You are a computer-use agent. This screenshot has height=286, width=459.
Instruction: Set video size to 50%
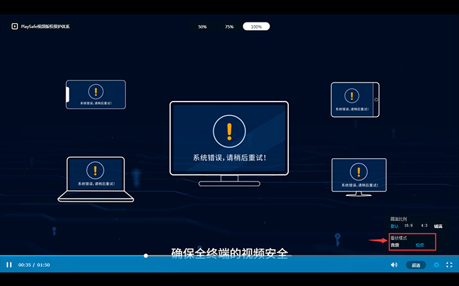tap(202, 26)
